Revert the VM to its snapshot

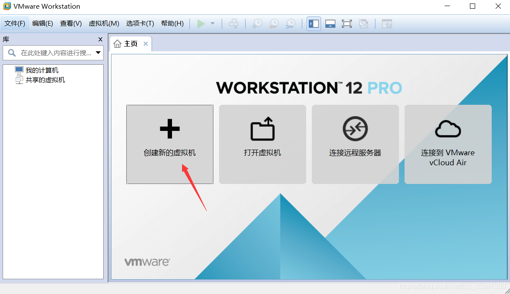(274, 23)
